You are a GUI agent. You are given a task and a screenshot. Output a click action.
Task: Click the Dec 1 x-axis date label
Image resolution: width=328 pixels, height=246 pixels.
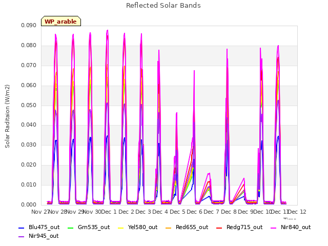[109, 212]
